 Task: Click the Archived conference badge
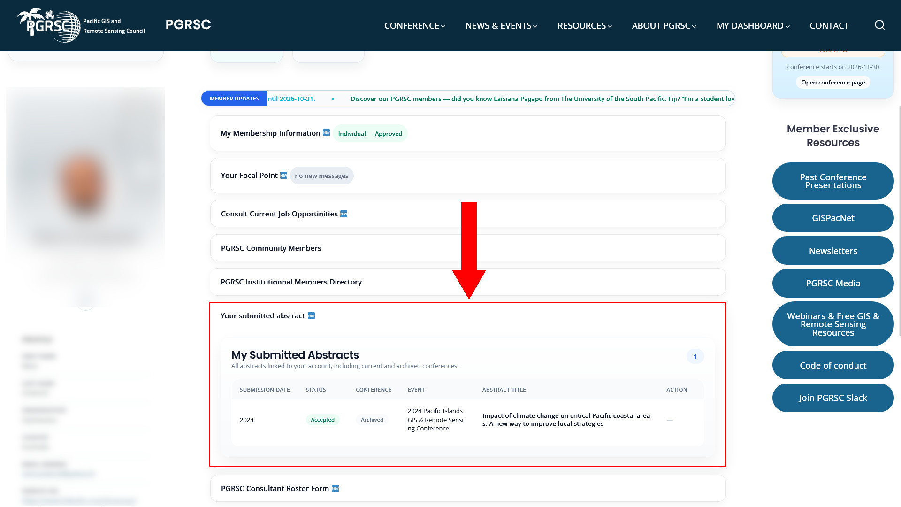pyautogui.click(x=372, y=420)
